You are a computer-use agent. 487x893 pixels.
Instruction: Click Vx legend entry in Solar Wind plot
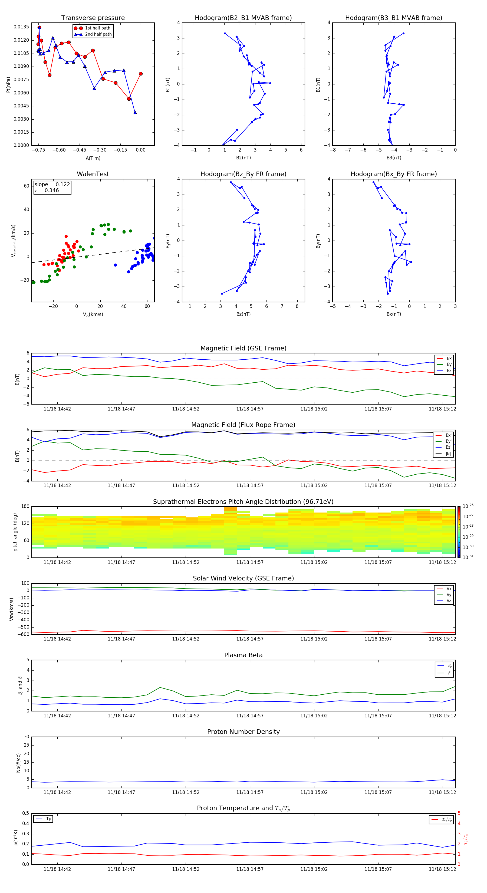click(444, 589)
